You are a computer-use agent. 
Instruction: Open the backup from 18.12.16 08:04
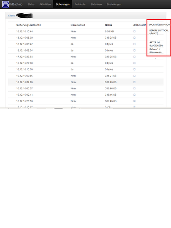point(25,51)
